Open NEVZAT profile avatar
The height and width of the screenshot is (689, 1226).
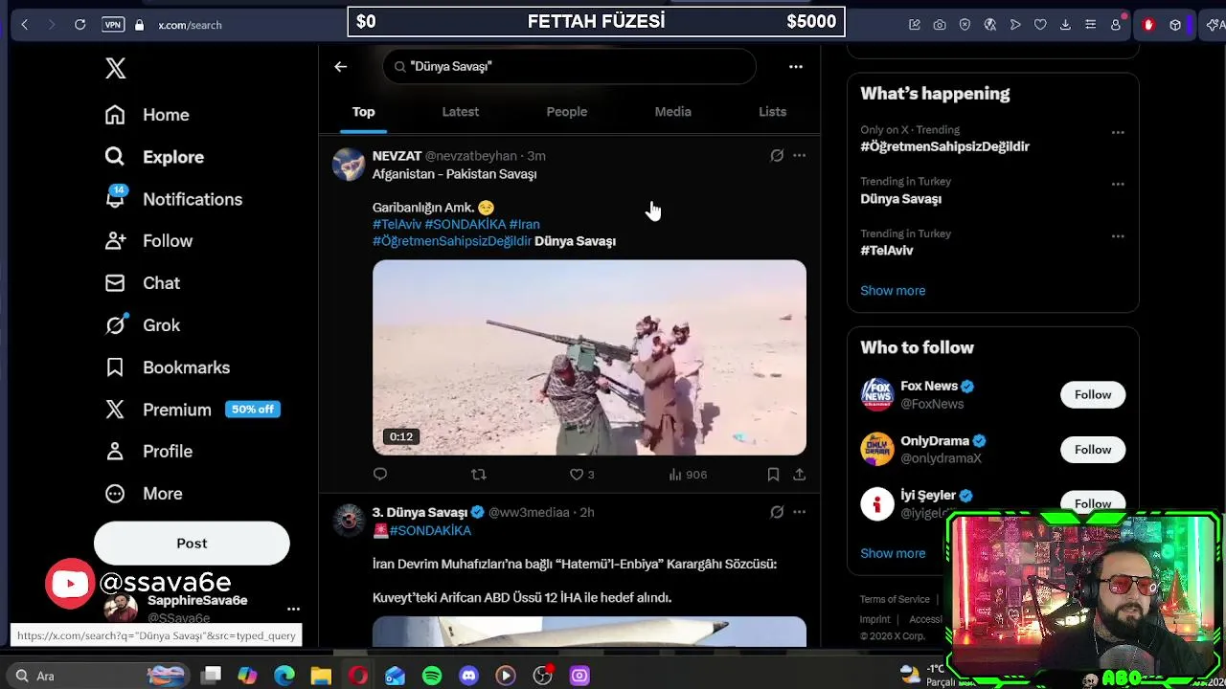tap(349, 165)
